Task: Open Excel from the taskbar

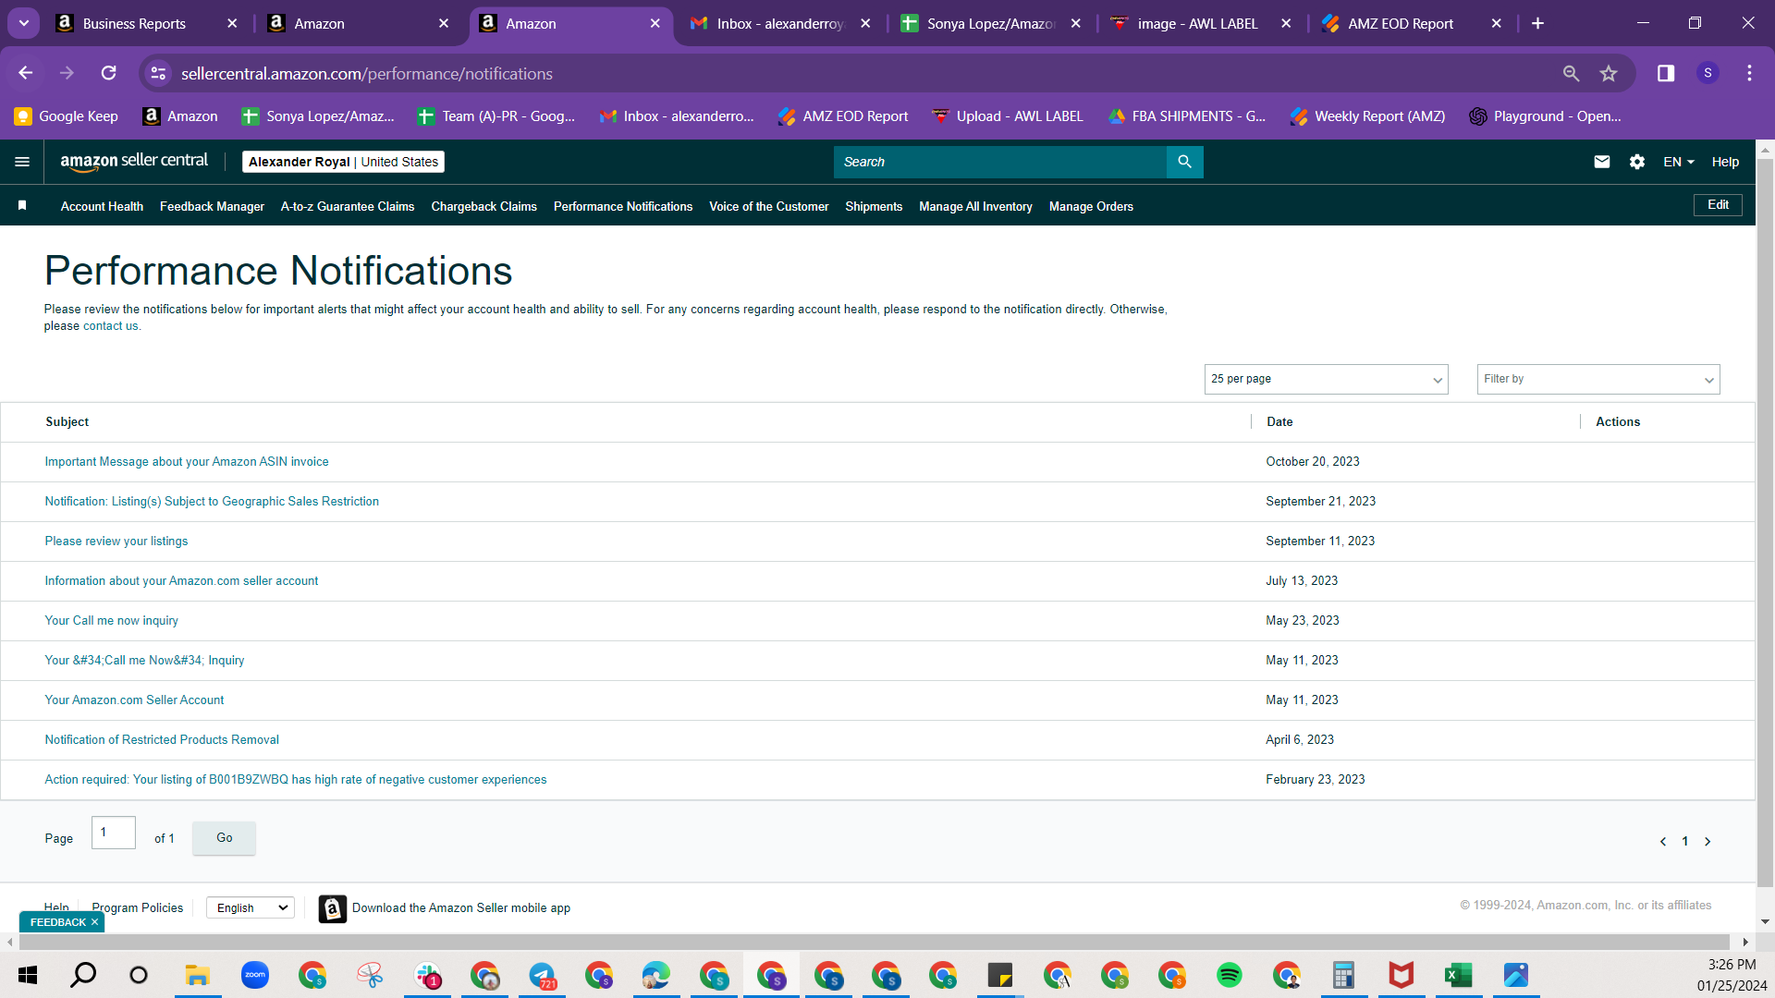Action: pyautogui.click(x=1458, y=975)
